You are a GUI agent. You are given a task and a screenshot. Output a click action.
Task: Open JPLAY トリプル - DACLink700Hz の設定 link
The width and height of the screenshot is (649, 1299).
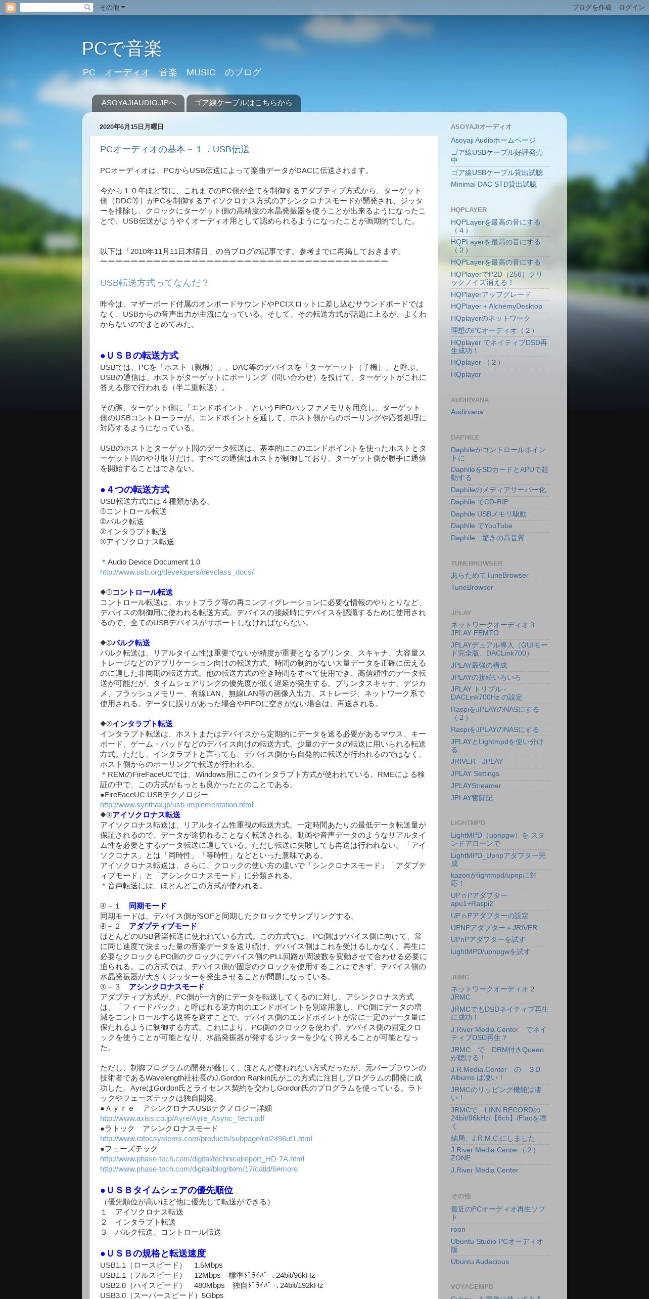click(487, 693)
